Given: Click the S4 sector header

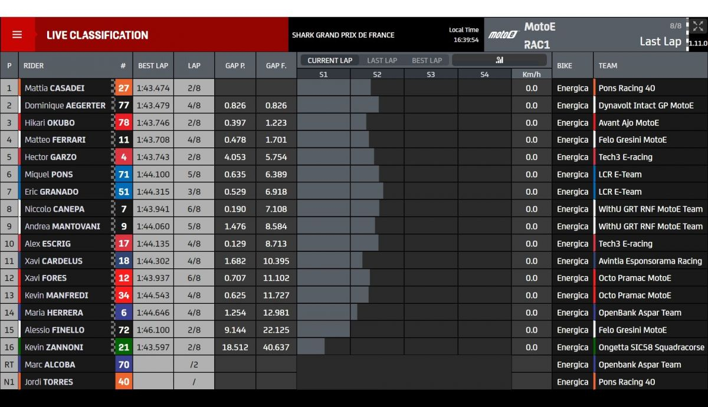Looking at the screenshot, I should point(484,74).
